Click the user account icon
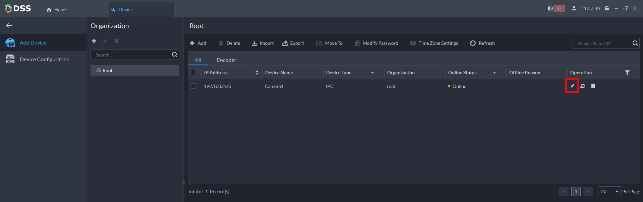Screen dimensions: 643x202 click(574, 8)
